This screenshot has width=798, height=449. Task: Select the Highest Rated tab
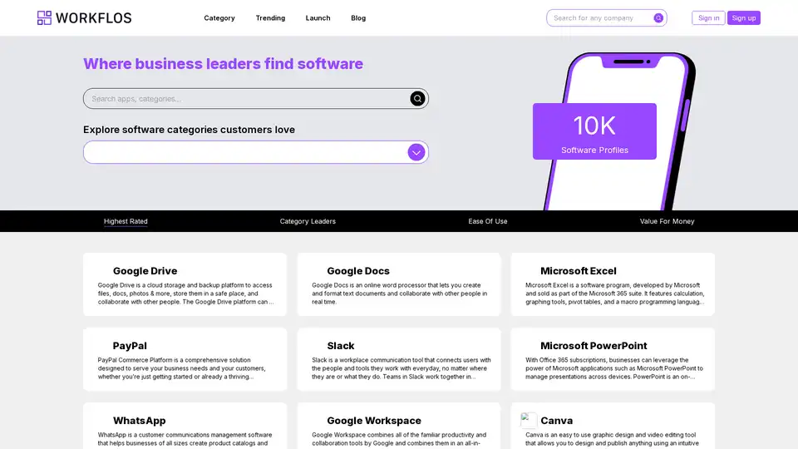tap(126, 221)
